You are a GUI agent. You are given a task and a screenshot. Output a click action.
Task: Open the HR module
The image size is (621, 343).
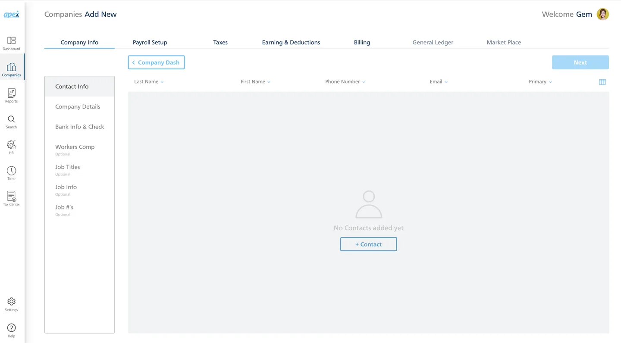click(11, 146)
